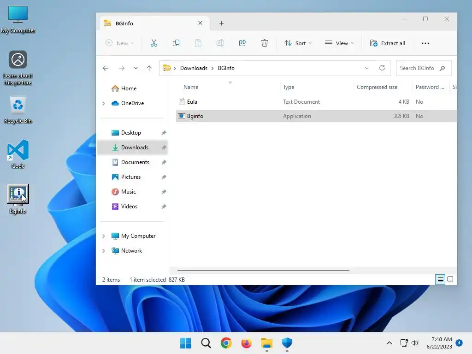Open the blue shield app in taskbar
Viewport: 472px width, 354px height.
coord(287,343)
